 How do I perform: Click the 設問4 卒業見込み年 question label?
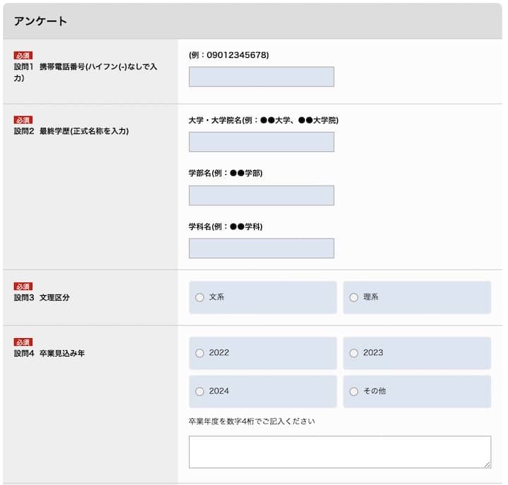(x=49, y=353)
